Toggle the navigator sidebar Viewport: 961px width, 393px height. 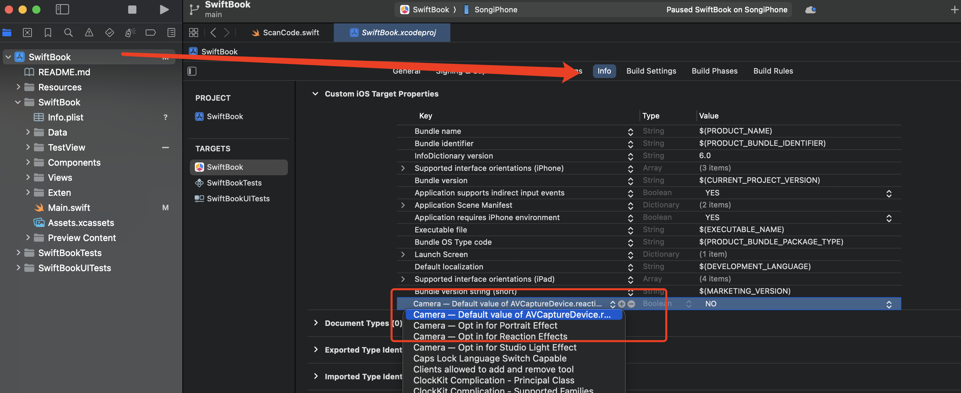click(x=62, y=9)
